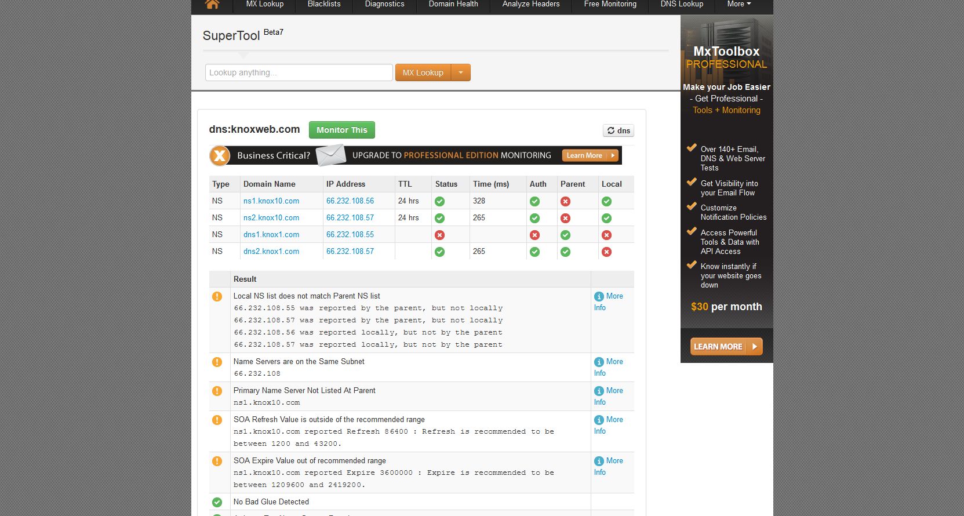The height and width of the screenshot is (516, 964).
Task: Open the Domain Health nav item
Action: click(453, 4)
